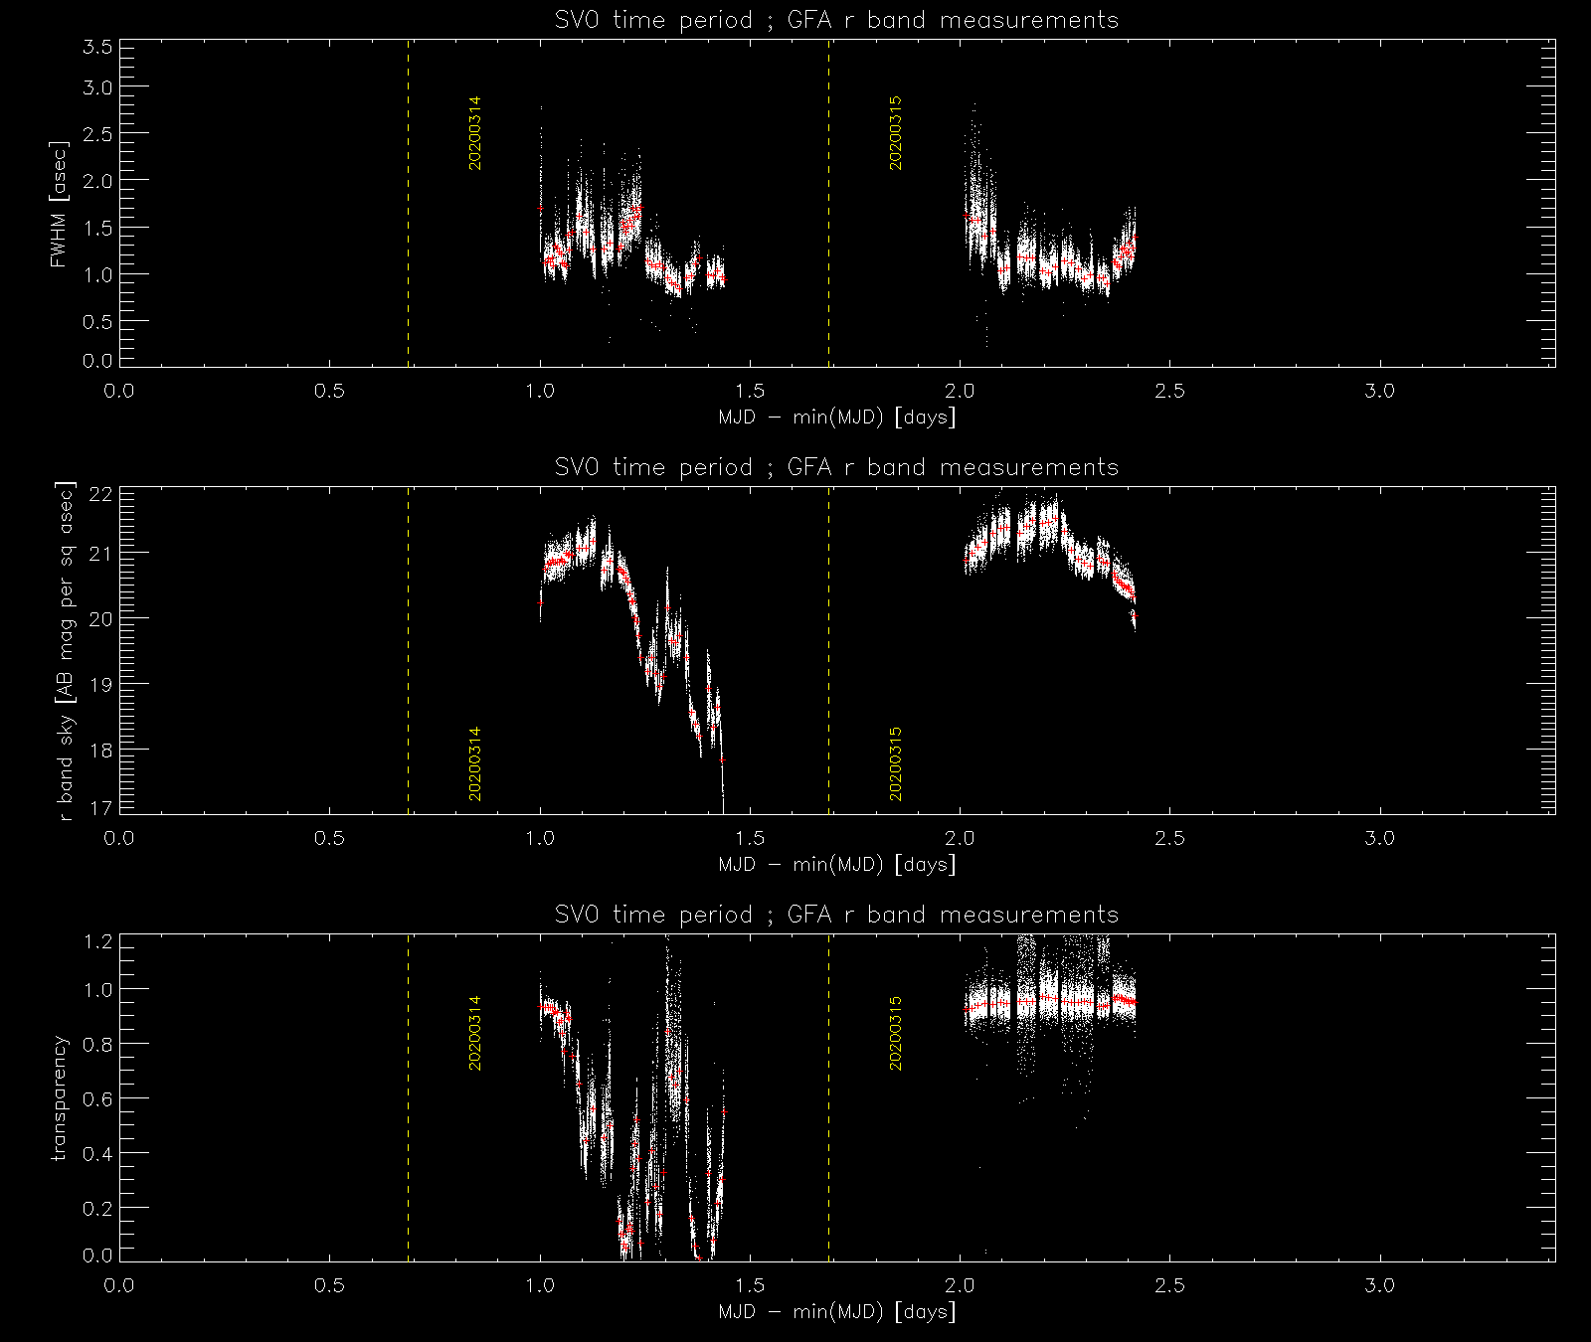This screenshot has width=1591, height=1342.
Task: Click the 18 tick on the sky brightness y-axis
Action: (x=101, y=749)
